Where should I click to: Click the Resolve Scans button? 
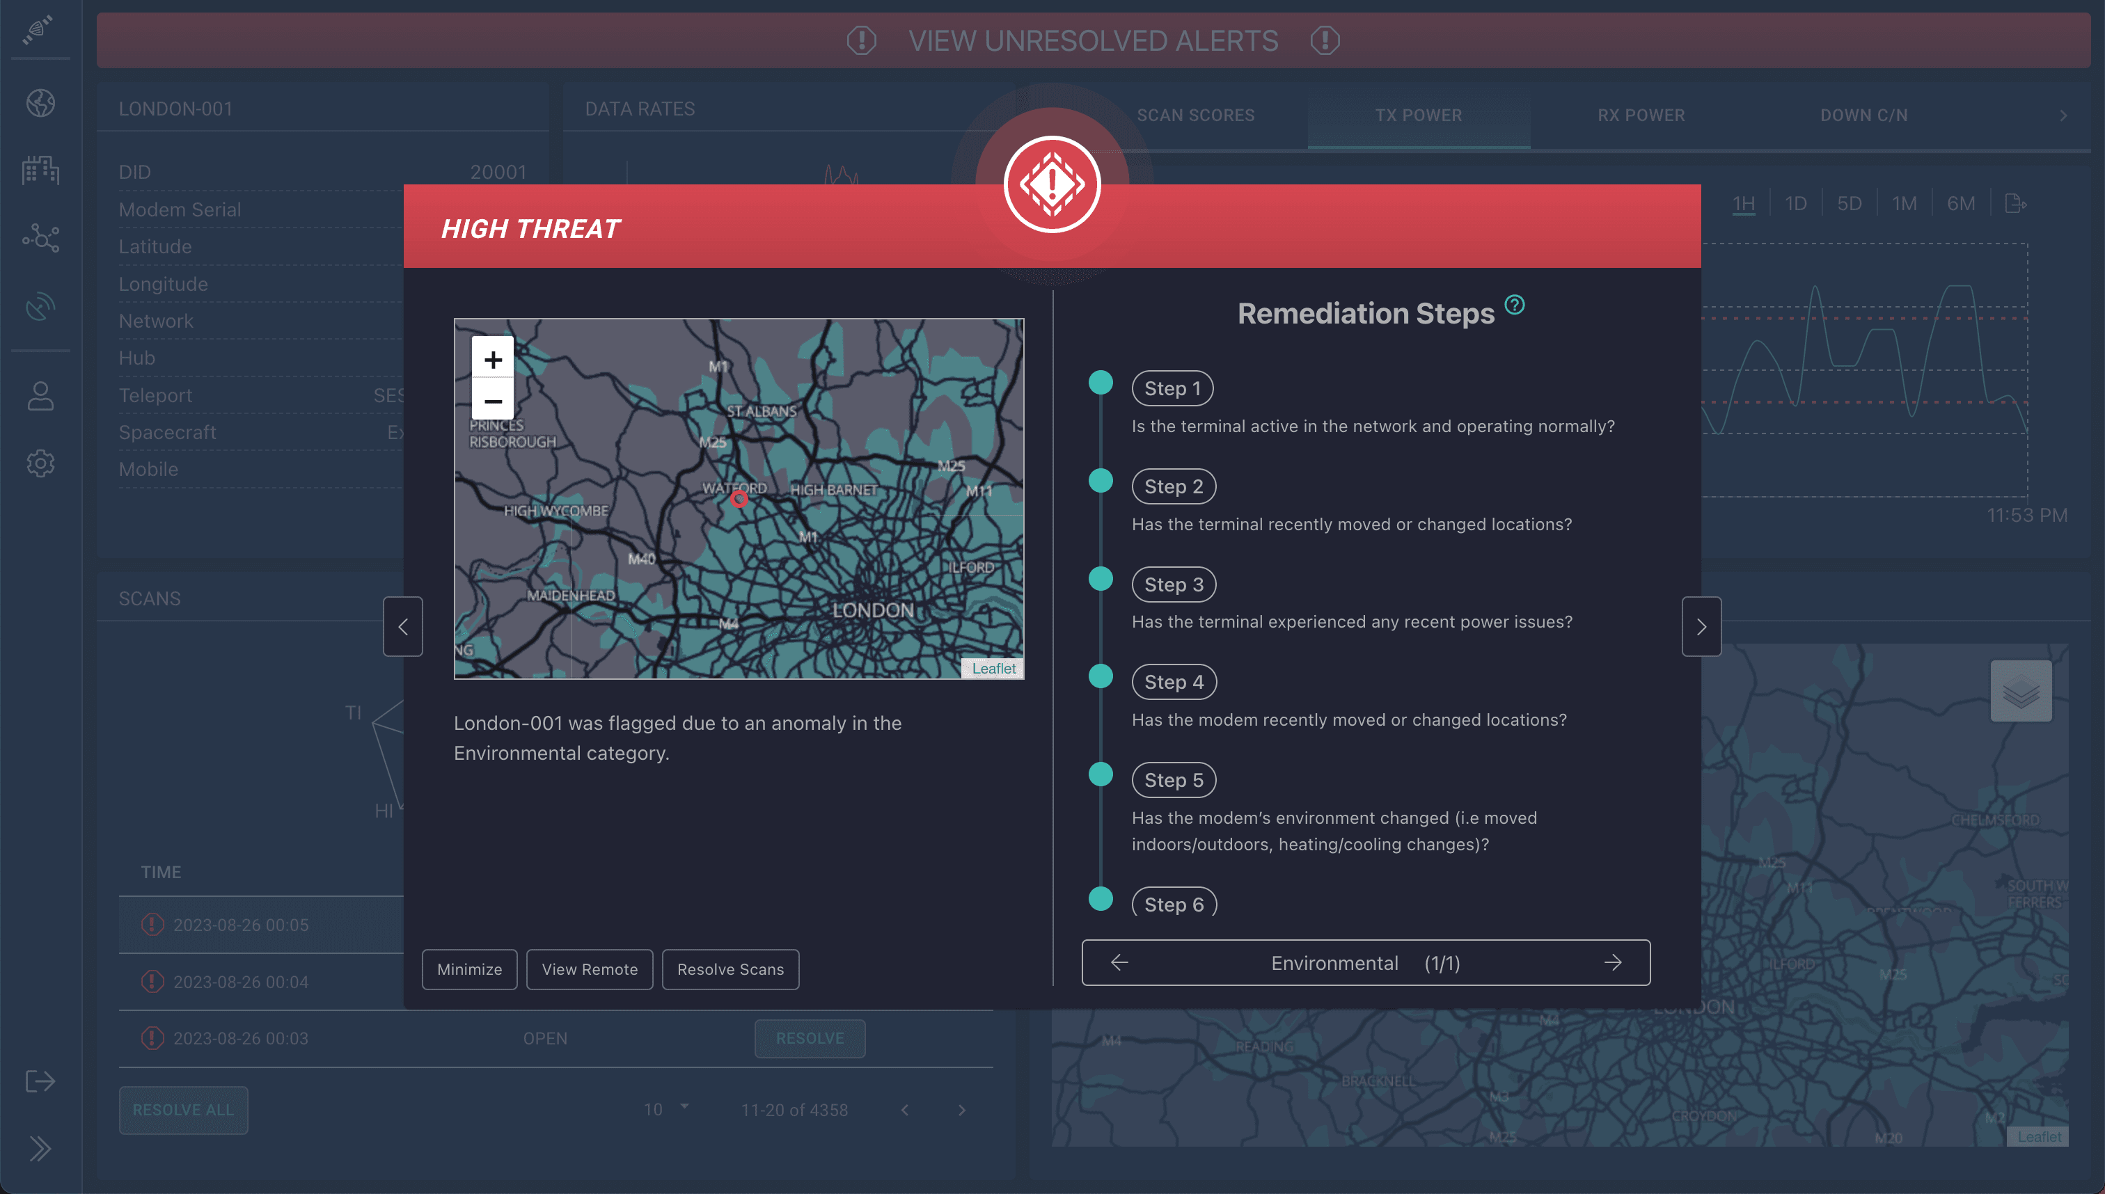(730, 969)
